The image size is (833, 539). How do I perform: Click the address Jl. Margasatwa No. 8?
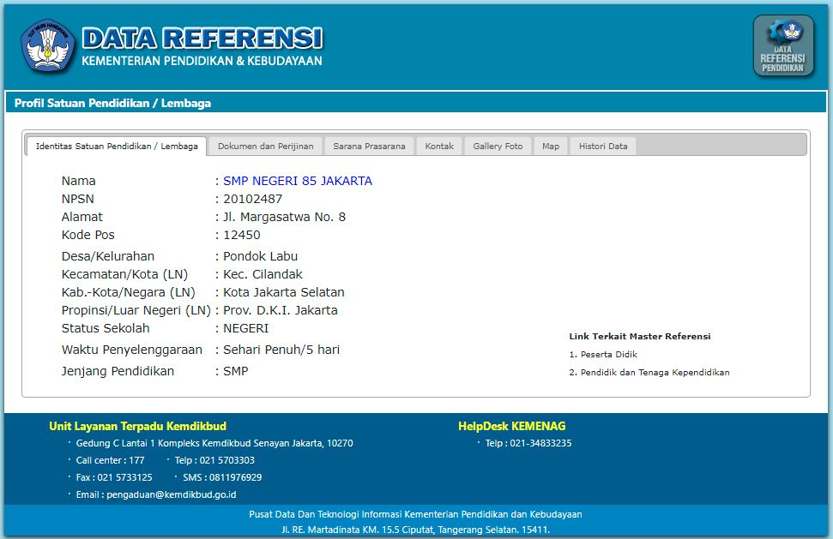(284, 217)
